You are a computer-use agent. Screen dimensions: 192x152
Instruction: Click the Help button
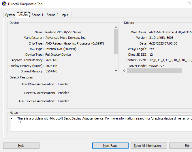(x=21, y=145)
